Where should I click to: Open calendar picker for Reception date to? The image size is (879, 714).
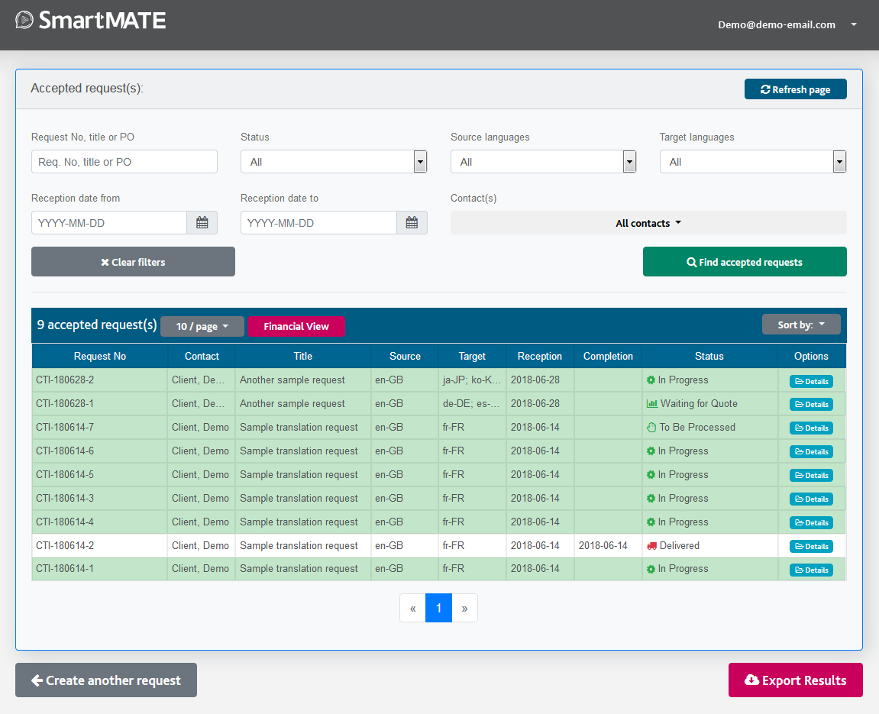click(412, 223)
